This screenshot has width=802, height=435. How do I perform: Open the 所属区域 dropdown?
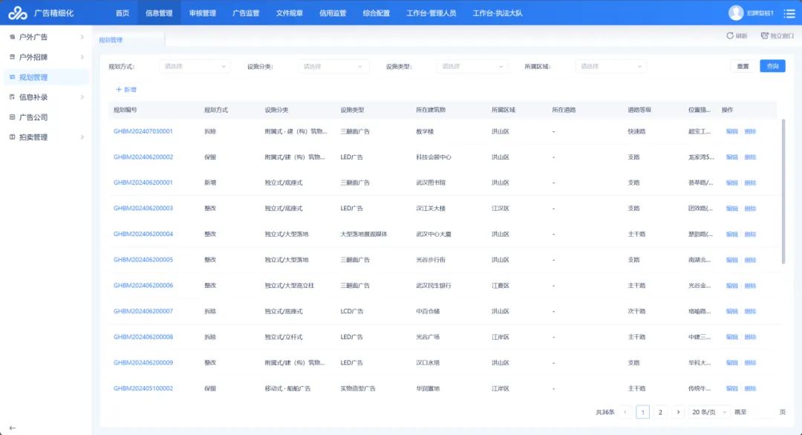click(610, 66)
